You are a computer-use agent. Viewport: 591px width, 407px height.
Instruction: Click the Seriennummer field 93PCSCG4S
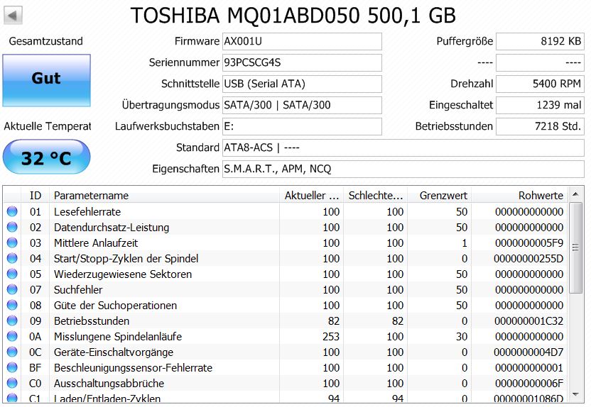(x=301, y=62)
